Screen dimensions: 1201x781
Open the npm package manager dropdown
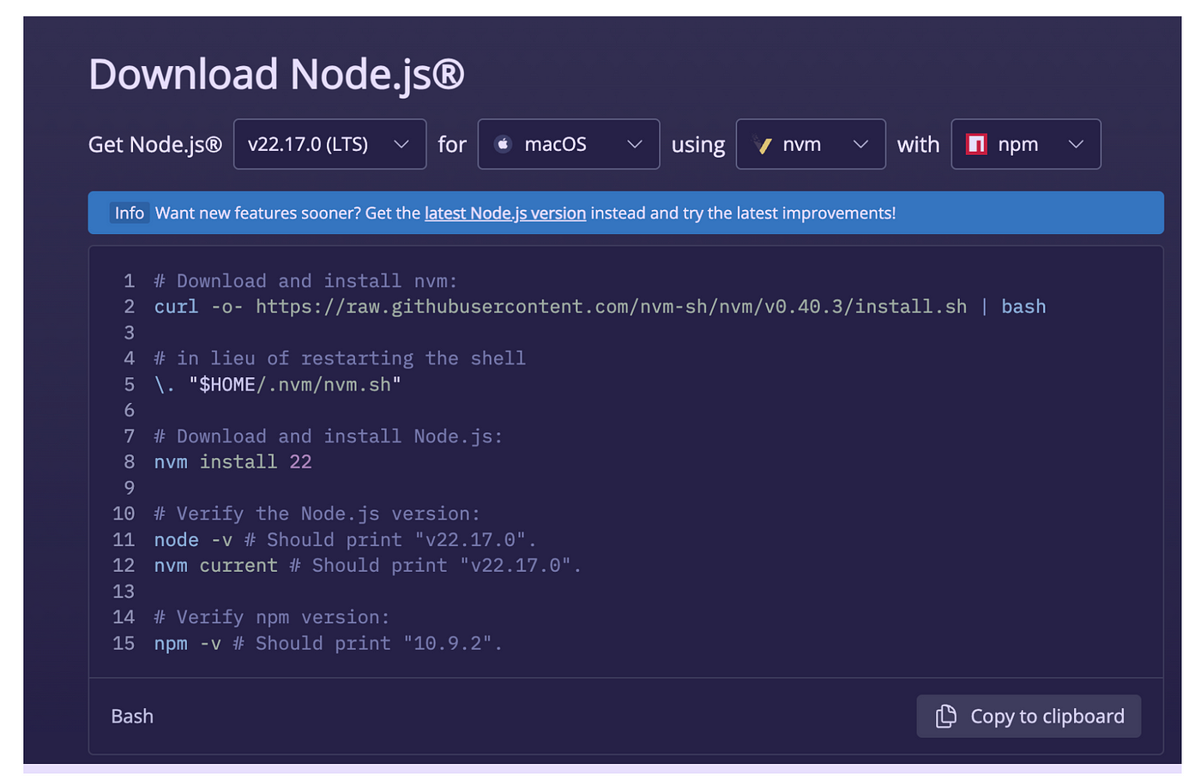(1025, 144)
